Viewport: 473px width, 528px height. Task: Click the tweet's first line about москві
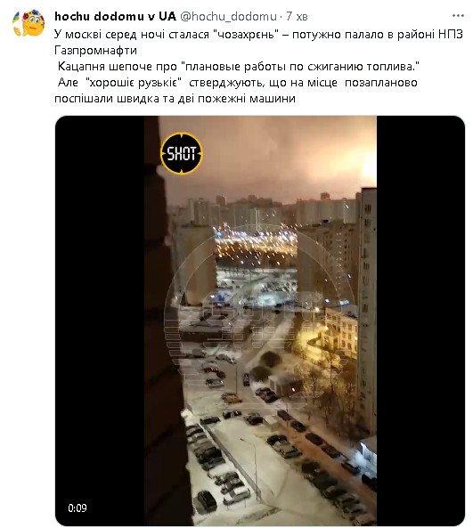(x=258, y=35)
